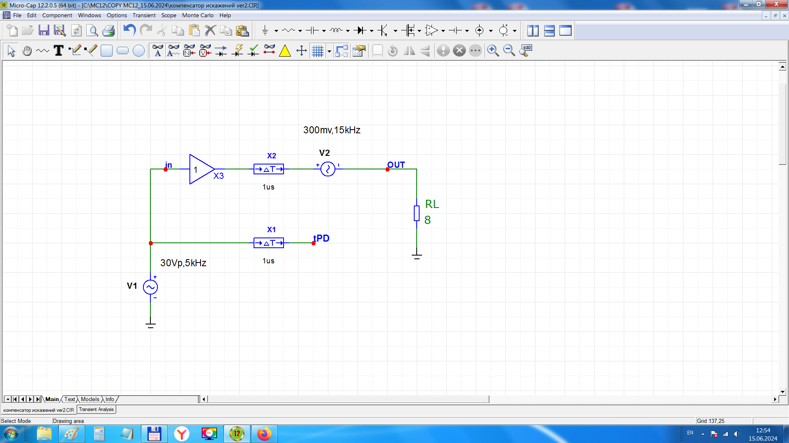Click the Transient Analysis window tab
789x443 pixels.
(x=96, y=409)
